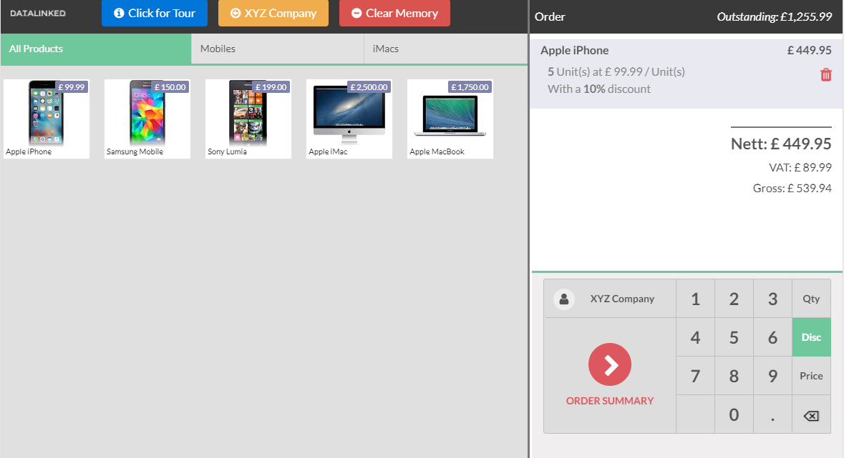The height and width of the screenshot is (458, 844).
Task: Add Apple iMac to the order
Action: (x=349, y=119)
